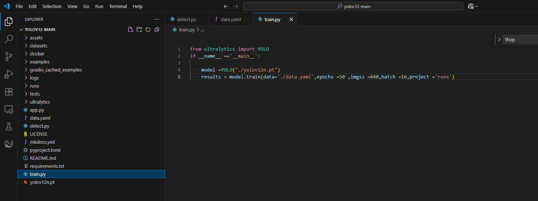Open the Testing flask view

pyautogui.click(x=9, y=127)
